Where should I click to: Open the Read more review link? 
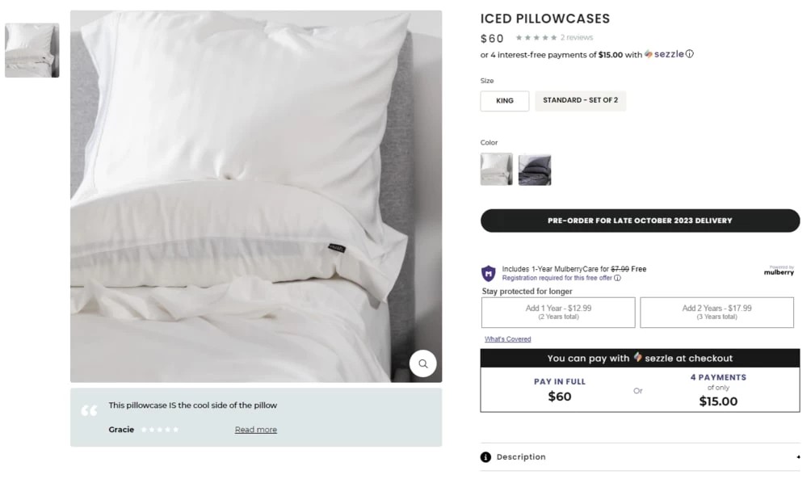click(255, 430)
